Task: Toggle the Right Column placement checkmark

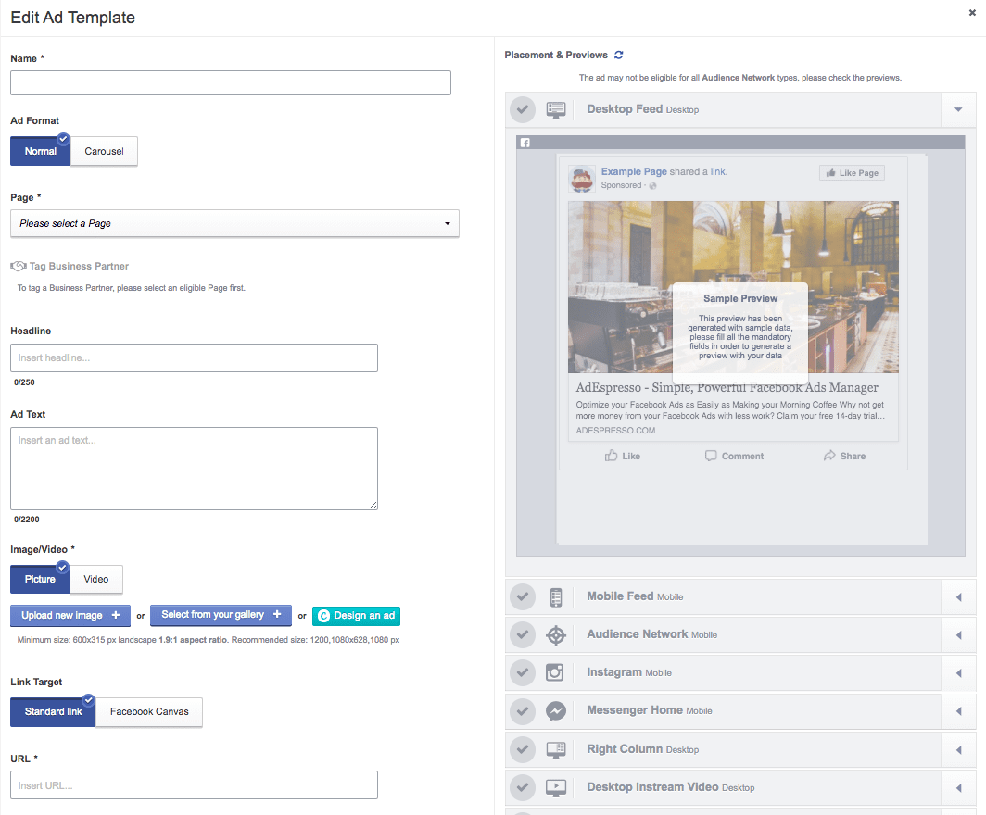Action: point(522,748)
